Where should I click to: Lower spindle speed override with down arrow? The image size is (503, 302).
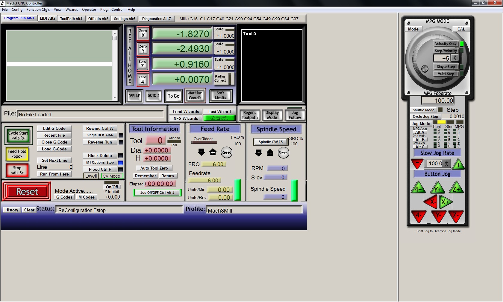tap(259, 153)
